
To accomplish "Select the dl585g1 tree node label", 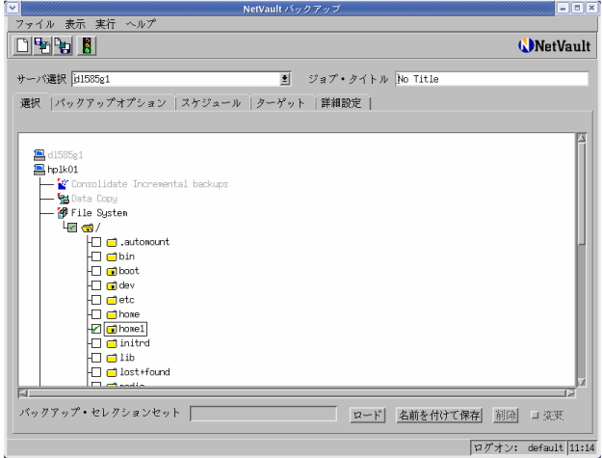I will [x=65, y=155].
